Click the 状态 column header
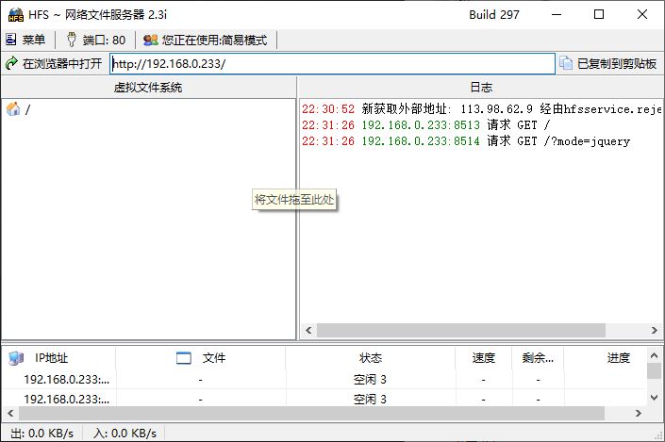 click(x=371, y=358)
